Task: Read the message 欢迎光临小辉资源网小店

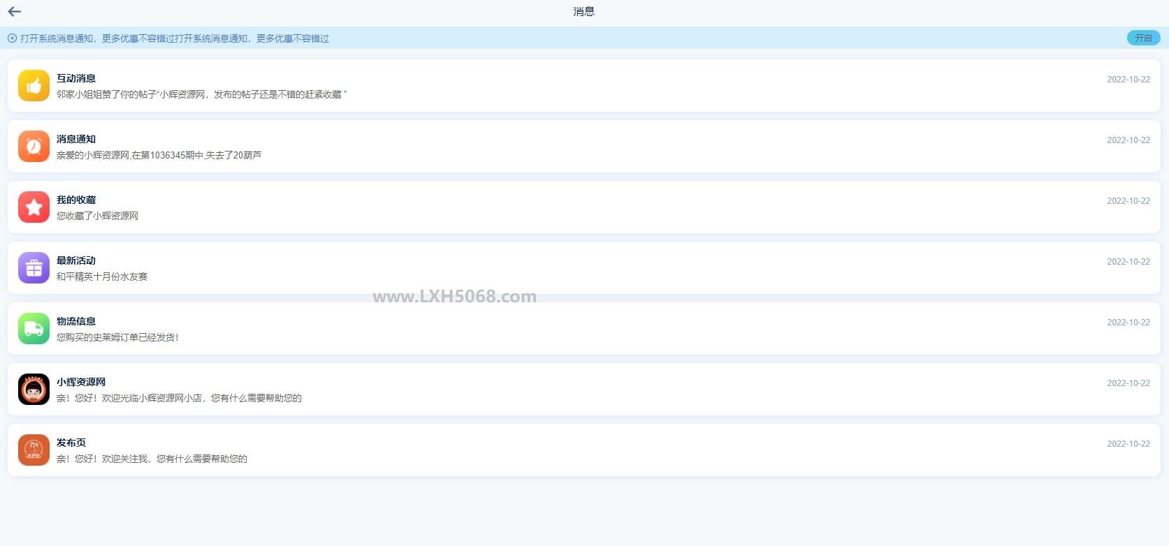Action: (x=179, y=398)
